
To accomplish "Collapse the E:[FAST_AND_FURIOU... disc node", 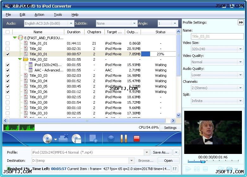I will (15, 38).
